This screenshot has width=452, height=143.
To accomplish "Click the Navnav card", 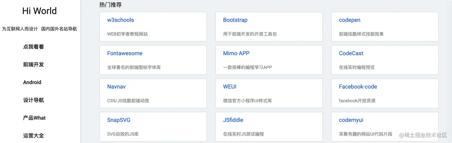I will [116, 87].
